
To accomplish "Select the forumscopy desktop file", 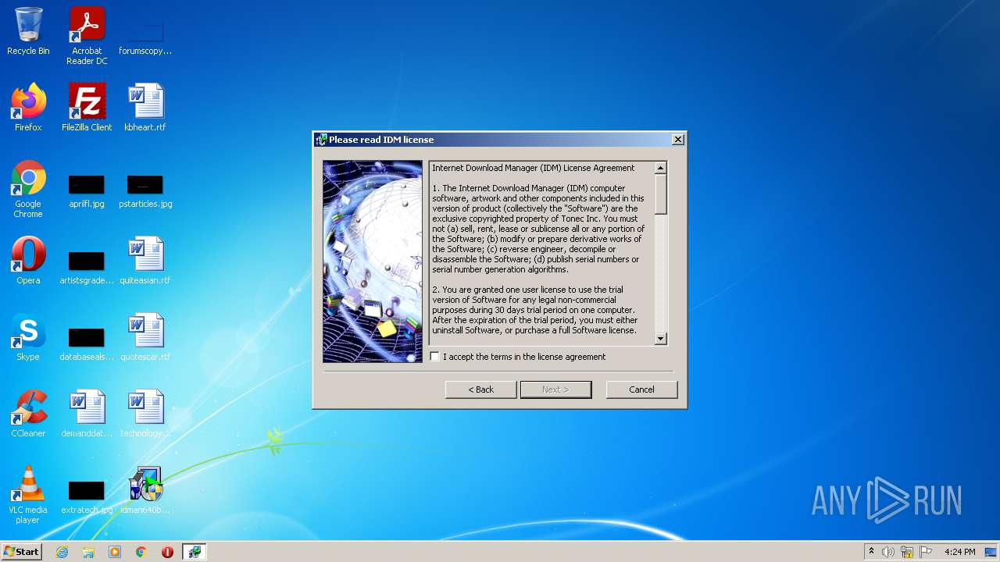I will click(145, 36).
